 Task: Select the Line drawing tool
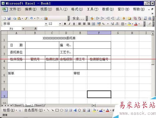48,110
